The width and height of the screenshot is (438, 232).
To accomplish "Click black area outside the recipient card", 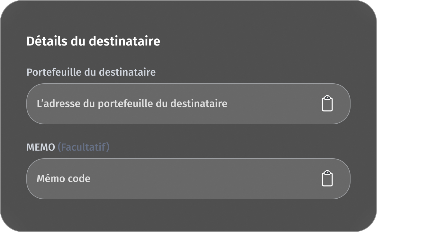I will [x=408, y=115].
